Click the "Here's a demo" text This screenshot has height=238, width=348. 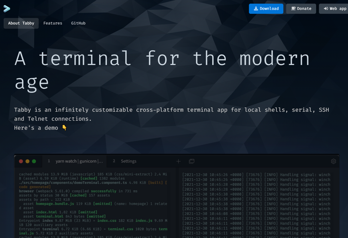pyautogui.click(x=36, y=128)
